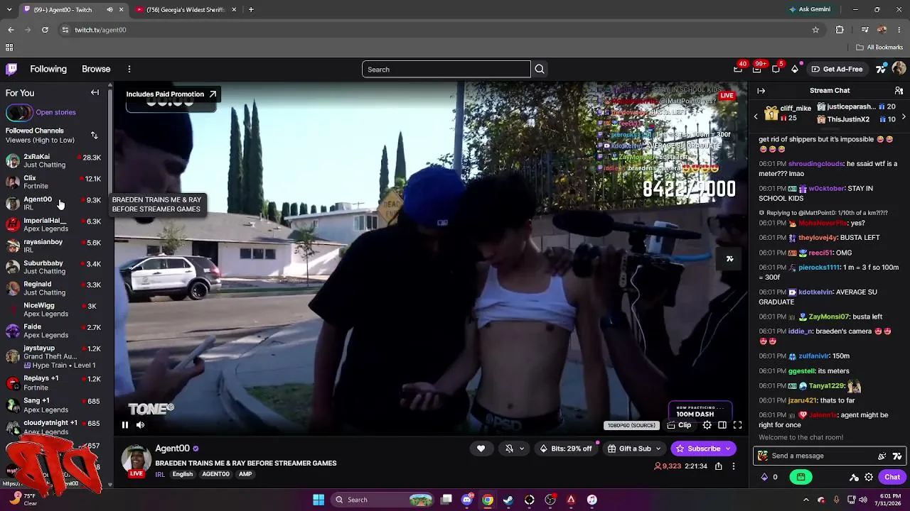
Task: Toggle theatre mode
Action: (x=722, y=425)
